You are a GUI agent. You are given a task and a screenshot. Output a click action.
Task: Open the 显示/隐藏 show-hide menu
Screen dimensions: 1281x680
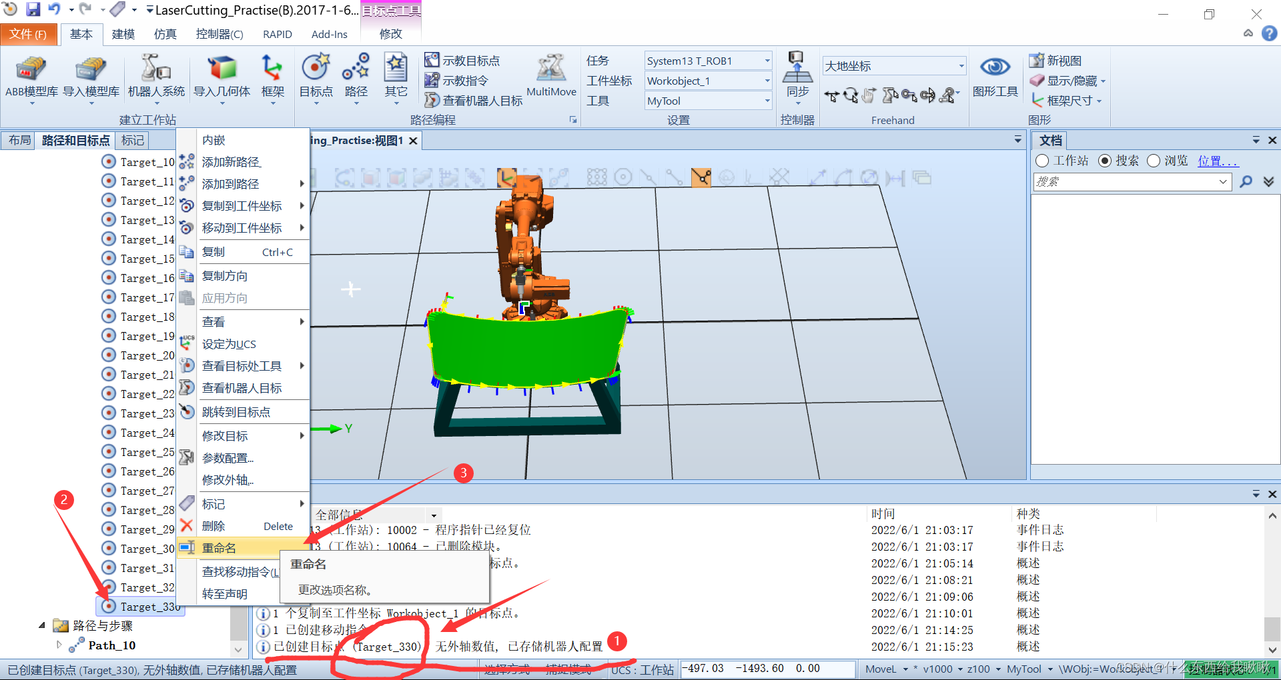click(x=1067, y=81)
